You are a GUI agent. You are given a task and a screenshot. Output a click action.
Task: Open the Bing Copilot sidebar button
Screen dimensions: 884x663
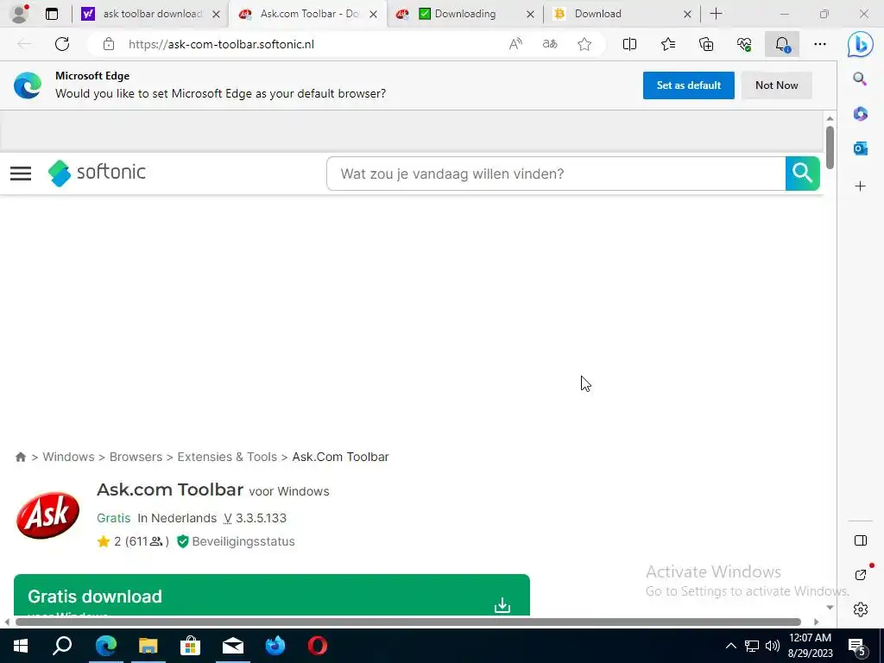click(861, 45)
